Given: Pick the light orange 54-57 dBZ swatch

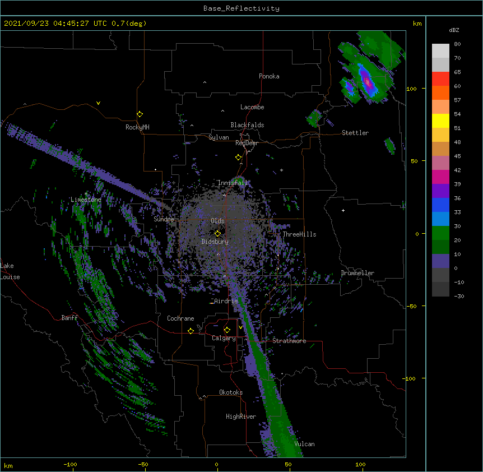Looking at the screenshot, I should coord(440,107).
